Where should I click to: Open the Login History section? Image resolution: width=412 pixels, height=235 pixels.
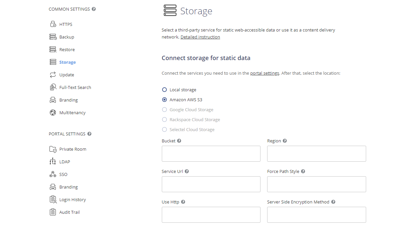(x=72, y=199)
